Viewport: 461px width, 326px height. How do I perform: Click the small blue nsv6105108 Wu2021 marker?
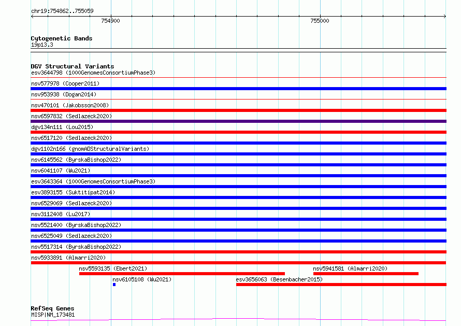click(x=114, y=285)
